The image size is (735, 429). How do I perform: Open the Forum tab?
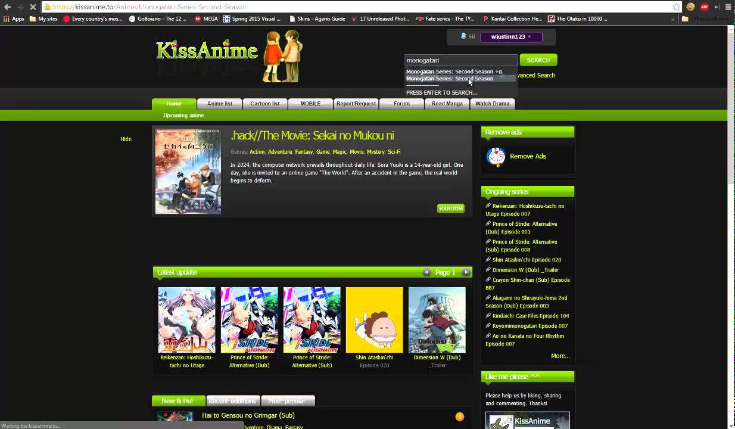pos(401,104)
